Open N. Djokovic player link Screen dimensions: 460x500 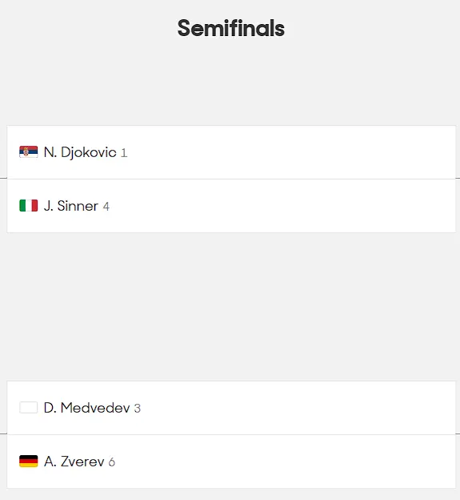pyautogui.click(x=80, y=152)
